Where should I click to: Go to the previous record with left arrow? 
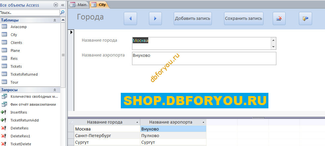tap(130, 18)
